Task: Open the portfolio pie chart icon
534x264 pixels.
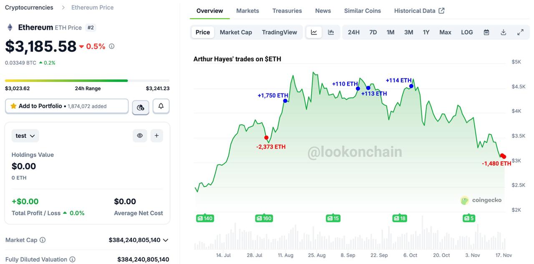Action: (x=141, y=107)
